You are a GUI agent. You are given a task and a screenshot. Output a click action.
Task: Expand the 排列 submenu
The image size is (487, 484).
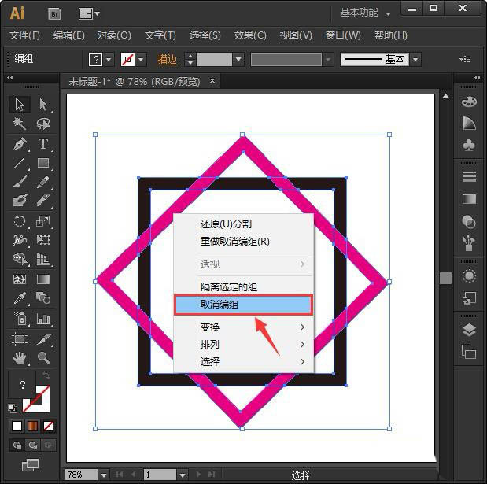(x=244, y=344)
